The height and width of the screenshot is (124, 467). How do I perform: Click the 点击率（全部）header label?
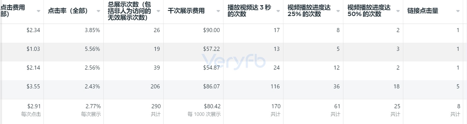[x=68, y=11]
